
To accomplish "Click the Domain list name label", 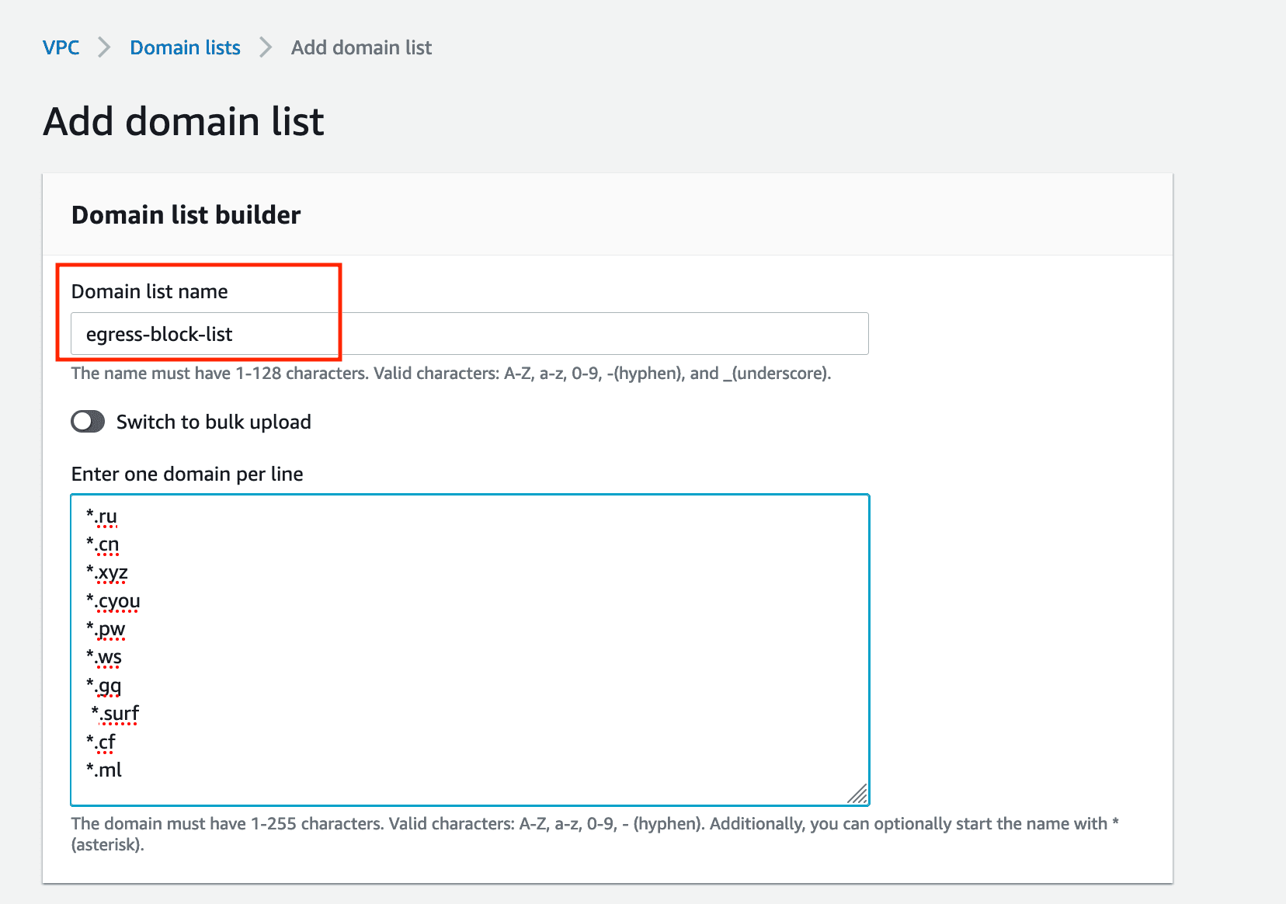I will [150, 291].
